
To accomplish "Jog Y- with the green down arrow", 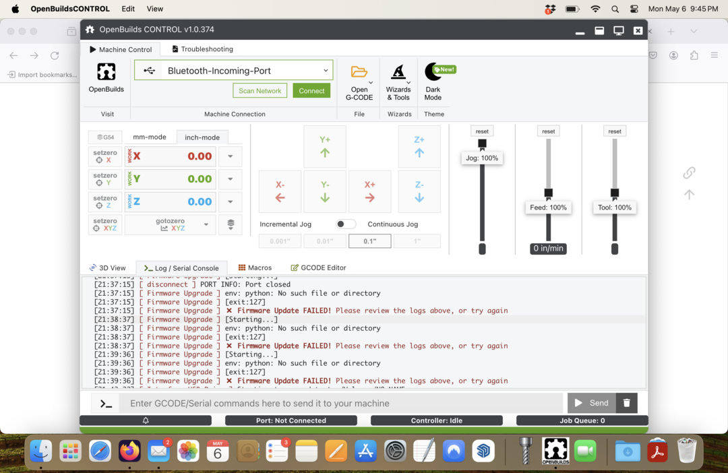I will tap(325, 192).
